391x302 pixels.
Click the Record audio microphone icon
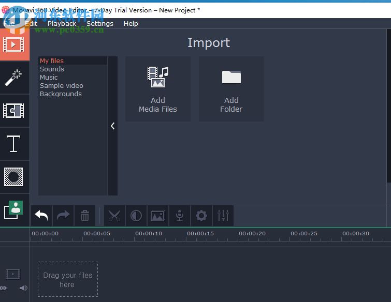point(180,216)
